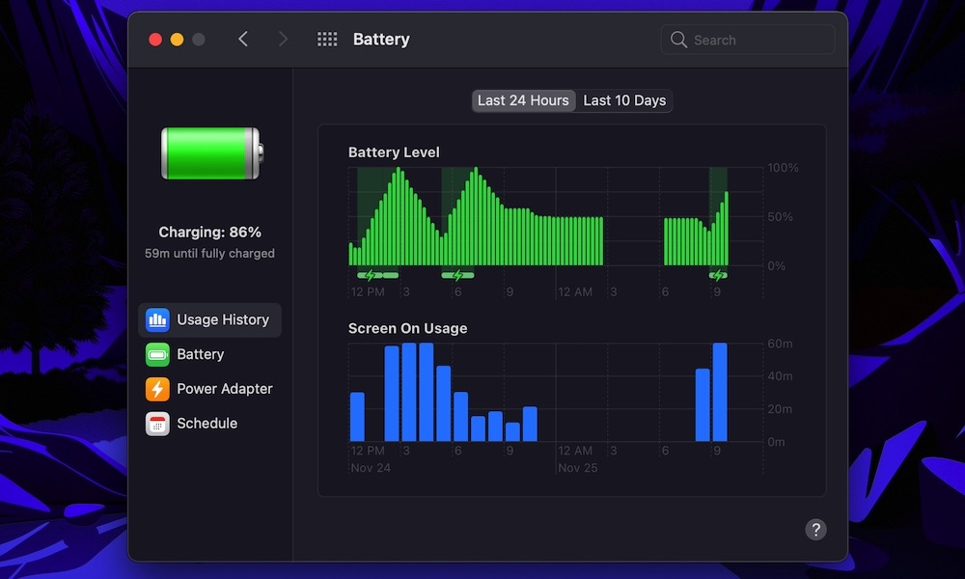
Task: Click the Screen On Usage chart heading
Action: tap(407, 328)
